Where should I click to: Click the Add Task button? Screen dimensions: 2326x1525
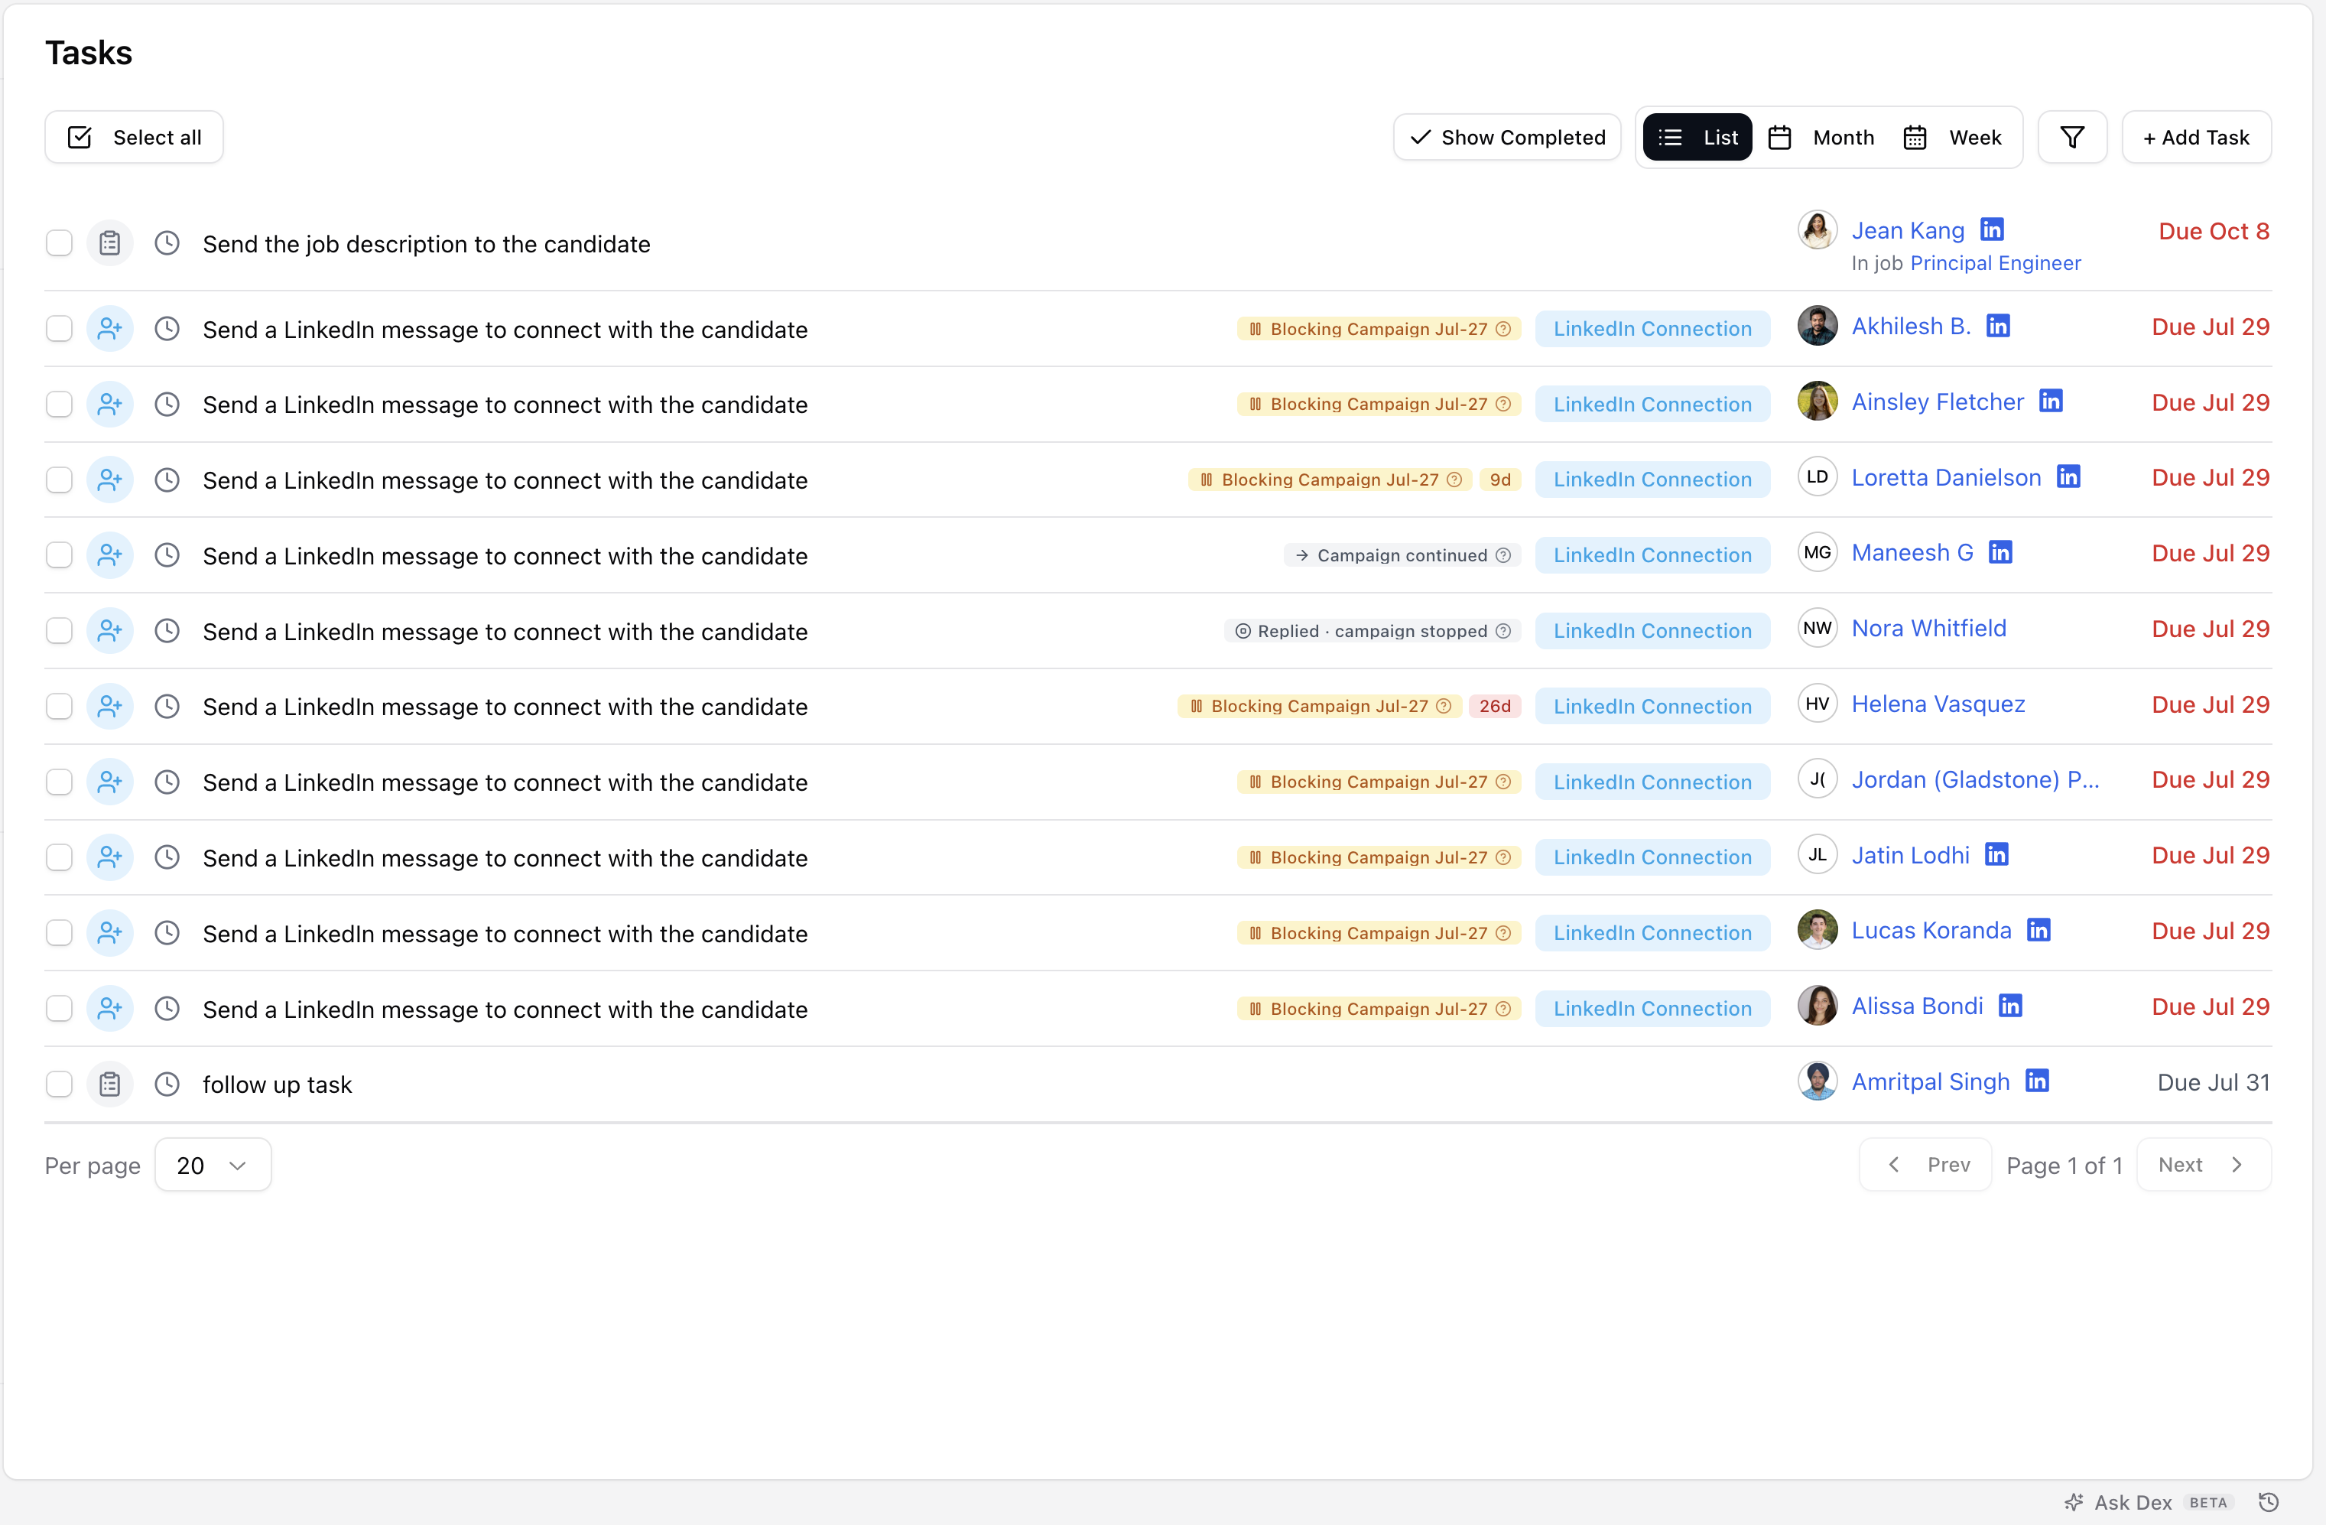click(x=2196, y=137)
